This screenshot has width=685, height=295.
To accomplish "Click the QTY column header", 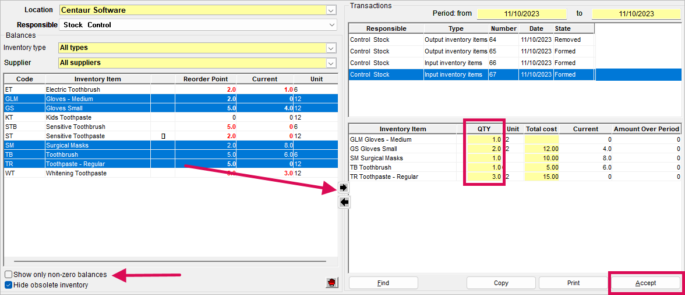I will (x=484, y=129).
